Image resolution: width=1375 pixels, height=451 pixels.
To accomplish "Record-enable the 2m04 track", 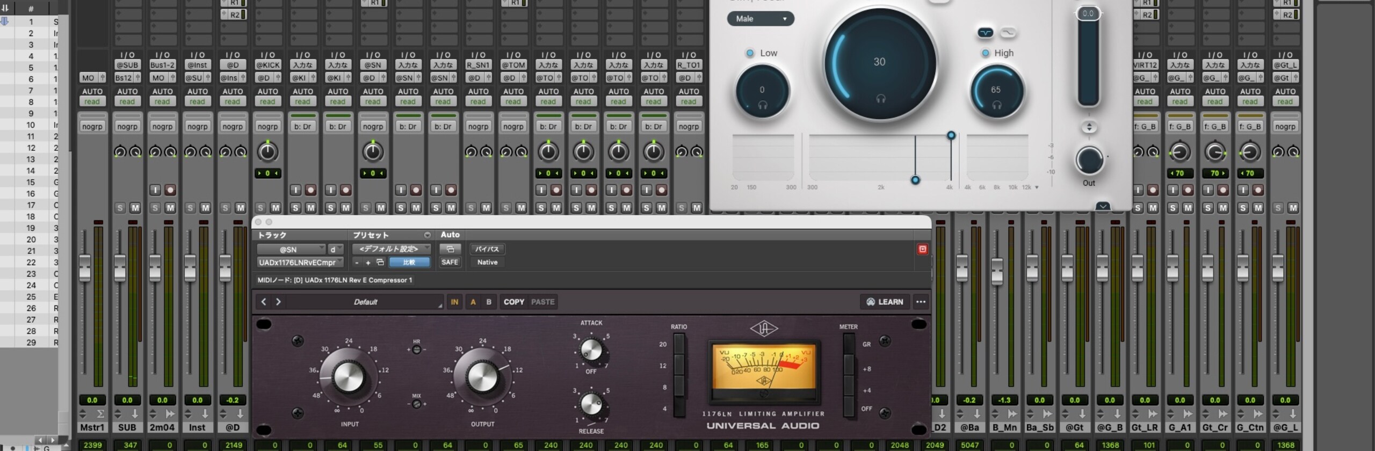I will pos(170,190).
